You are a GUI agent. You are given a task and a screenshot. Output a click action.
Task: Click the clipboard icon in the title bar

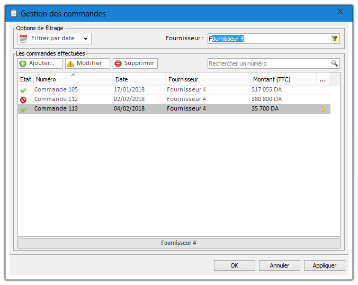(14, 13)
